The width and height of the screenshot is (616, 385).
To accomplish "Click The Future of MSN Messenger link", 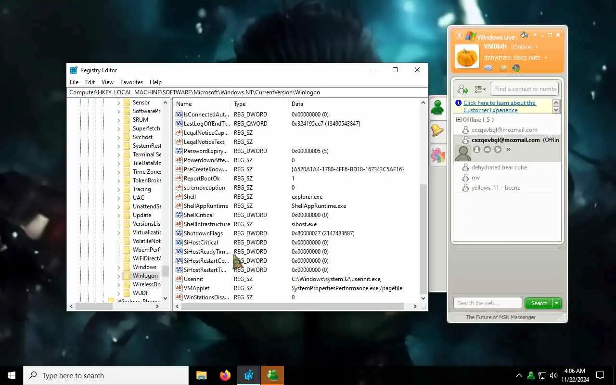I will coord(500,317).
